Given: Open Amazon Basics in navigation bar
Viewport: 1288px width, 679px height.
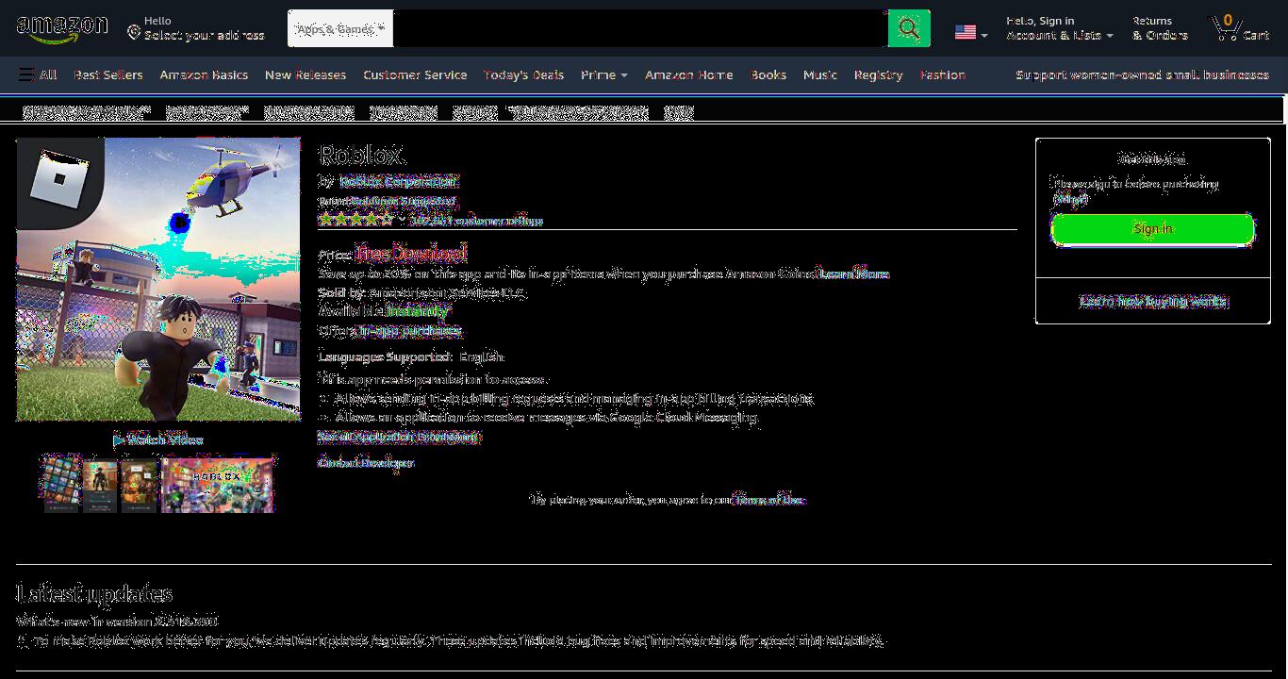Looking at the screenshot, I should pyautogui.click(x=204, y=75).
